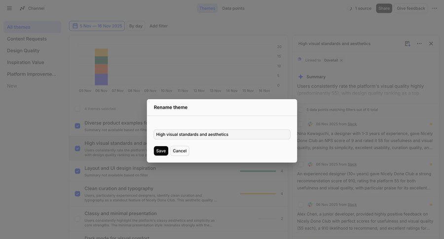Screen dimensions: 444x239
Task: Click 1 source button
Action: point(360,8)
